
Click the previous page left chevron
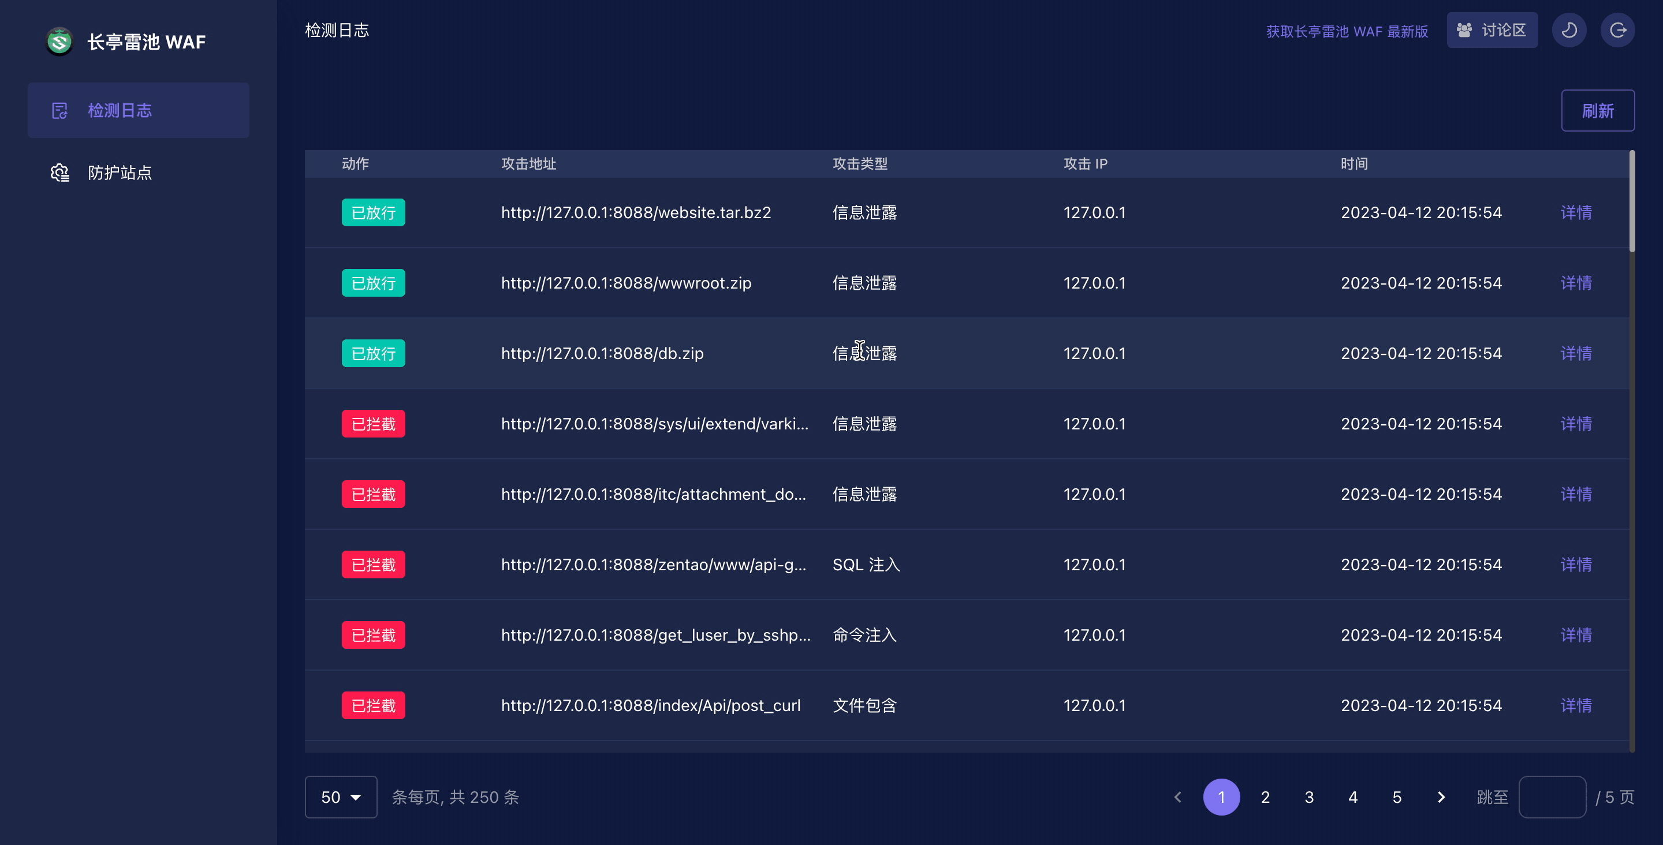pyautogui.click(x=1177, y=797)
